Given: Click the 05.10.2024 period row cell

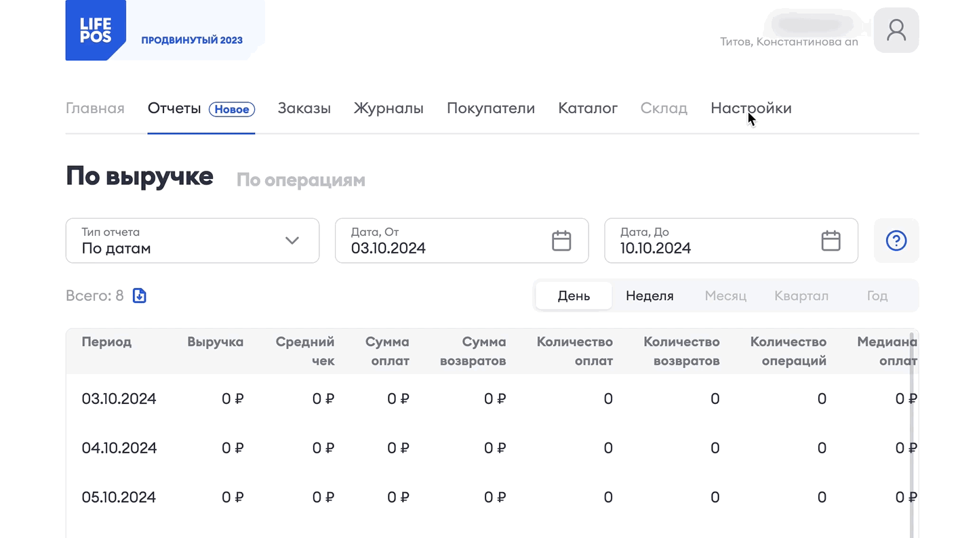Looking at the screenshot, I should 119,498.
